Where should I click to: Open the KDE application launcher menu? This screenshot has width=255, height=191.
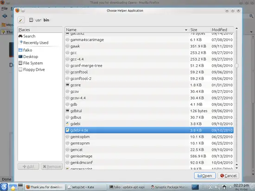coord(4,187)
